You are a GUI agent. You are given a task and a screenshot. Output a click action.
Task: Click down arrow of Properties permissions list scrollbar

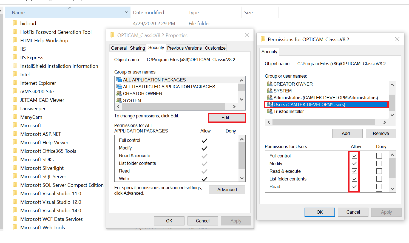242,178
